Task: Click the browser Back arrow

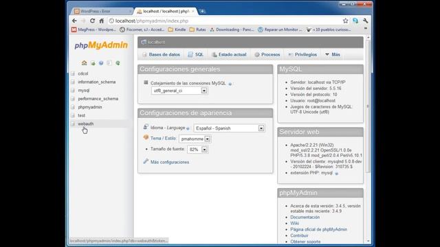Action: tap(74, 21)
